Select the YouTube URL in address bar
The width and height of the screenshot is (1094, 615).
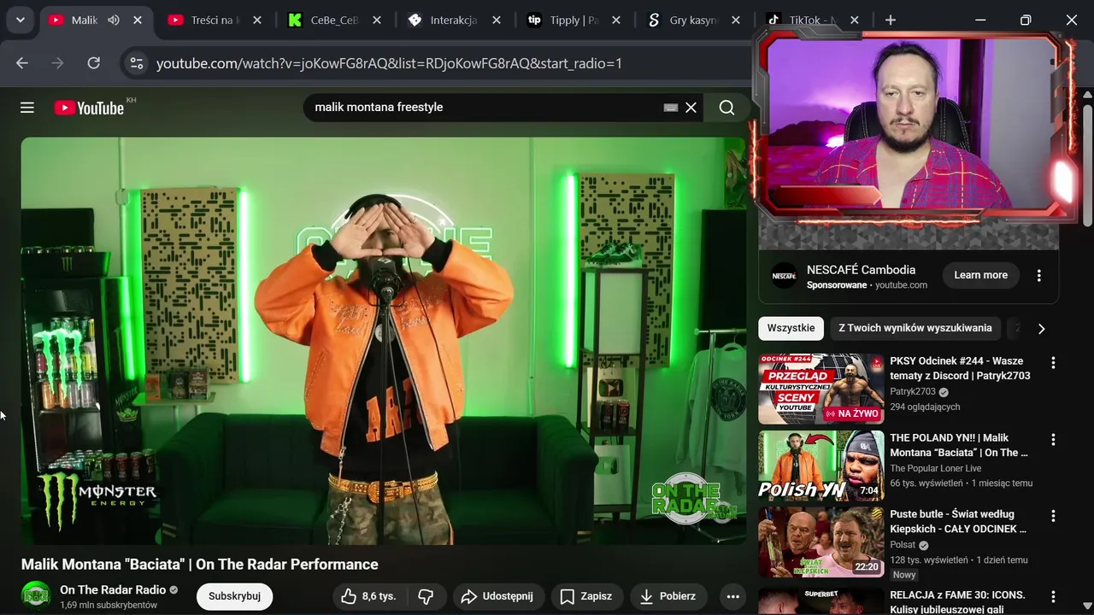[x=389, y=63]
